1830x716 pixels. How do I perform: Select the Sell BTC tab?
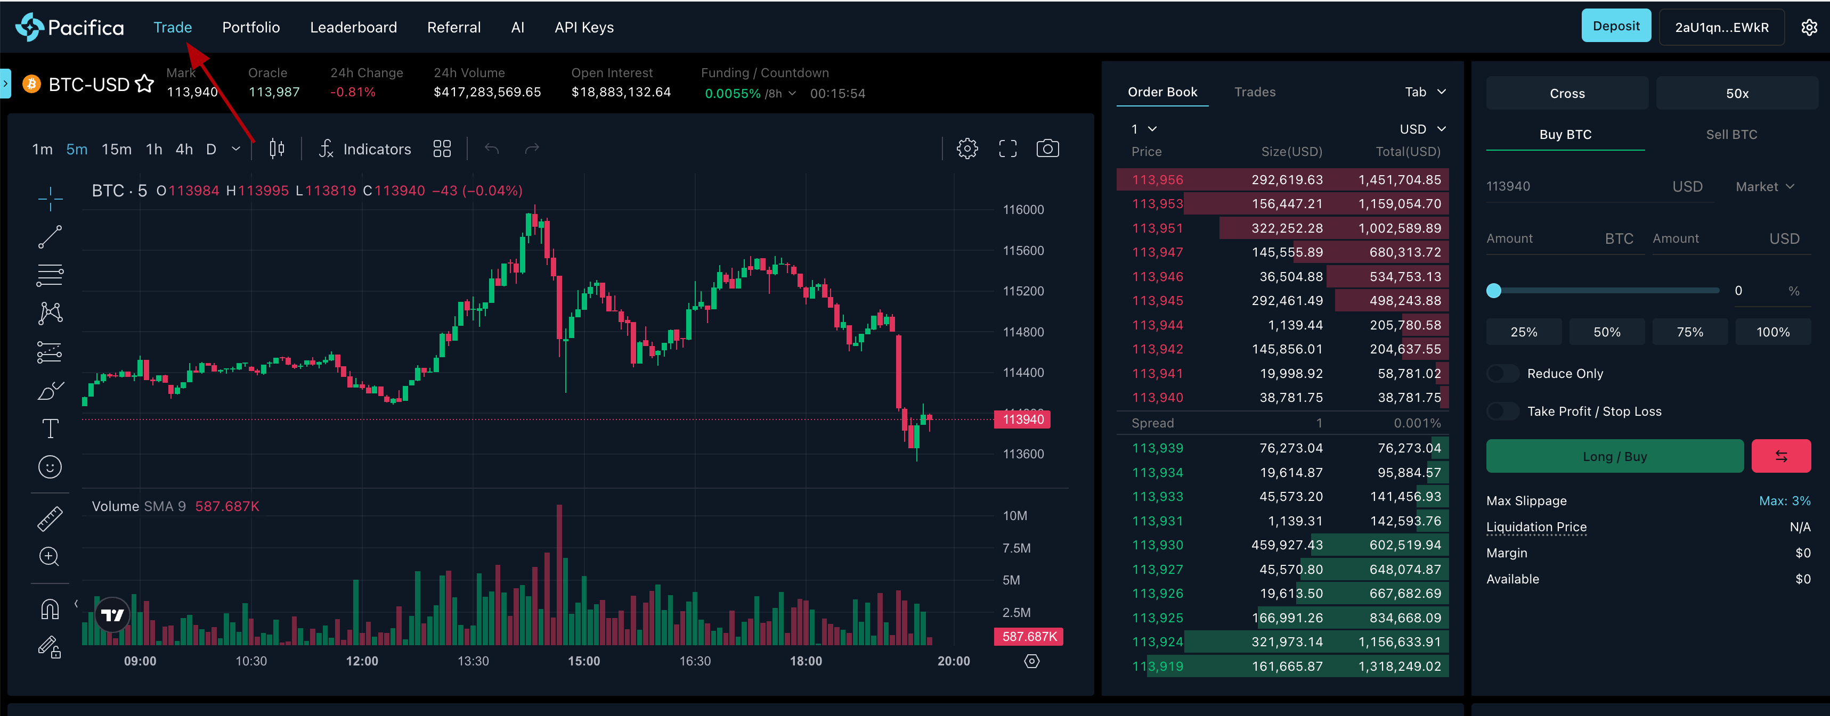coord(1731,135)
